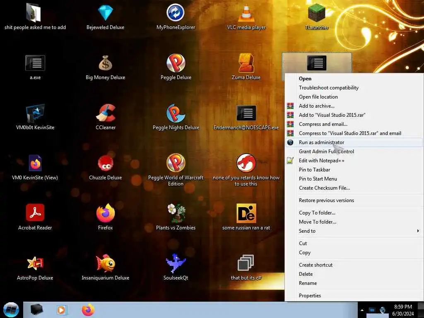This screenshot has height=318, width=424.
Task: Click the highlighted Visual Studio 2015 desktop icon
Action: tap(317, 63)
